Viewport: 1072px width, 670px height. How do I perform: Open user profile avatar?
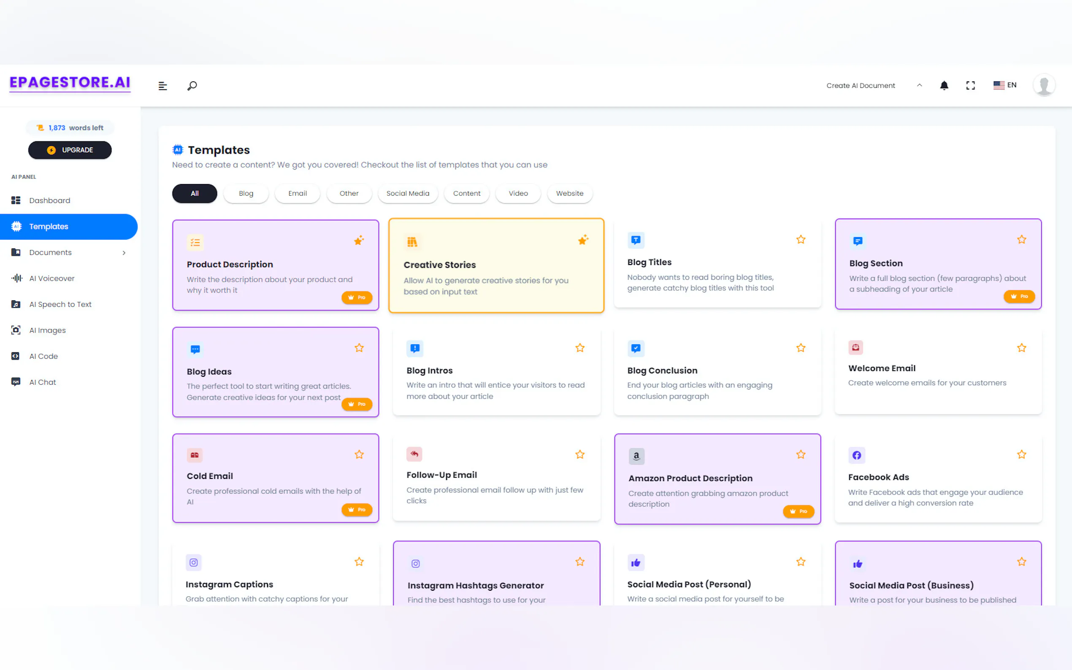pyautogui.click(x=1044, y=85)
